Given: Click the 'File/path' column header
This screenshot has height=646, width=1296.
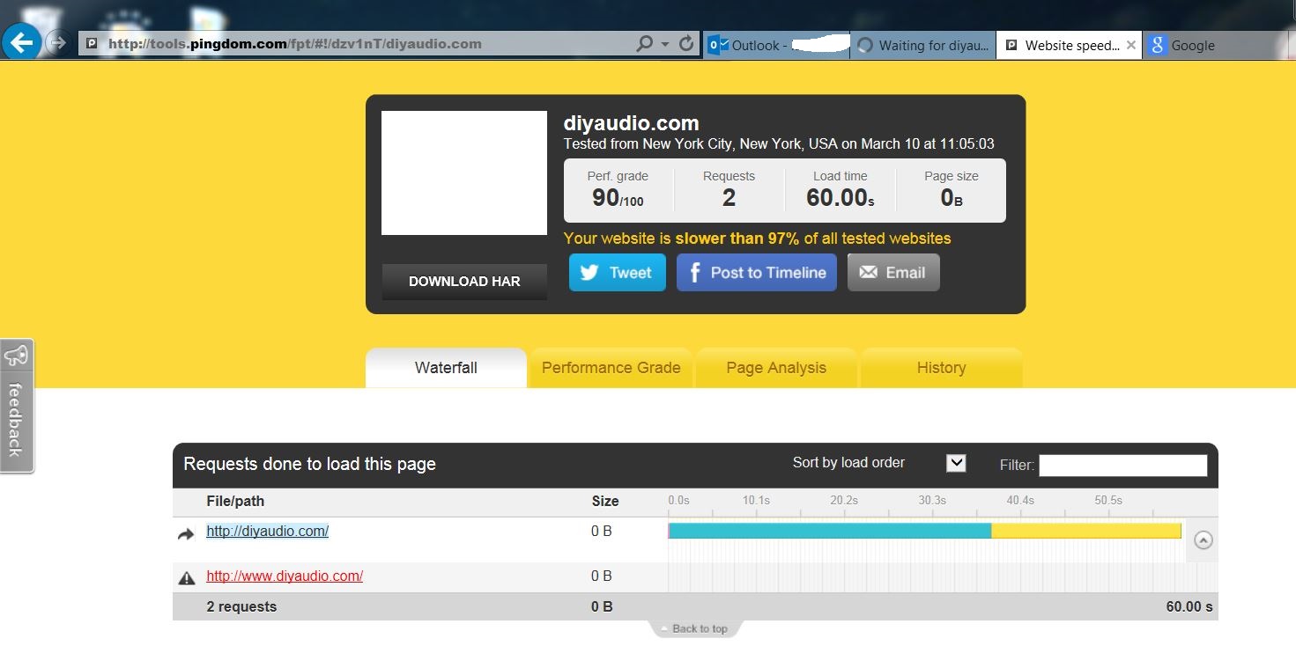Looking at the screenshot, I should click(235, 501).
